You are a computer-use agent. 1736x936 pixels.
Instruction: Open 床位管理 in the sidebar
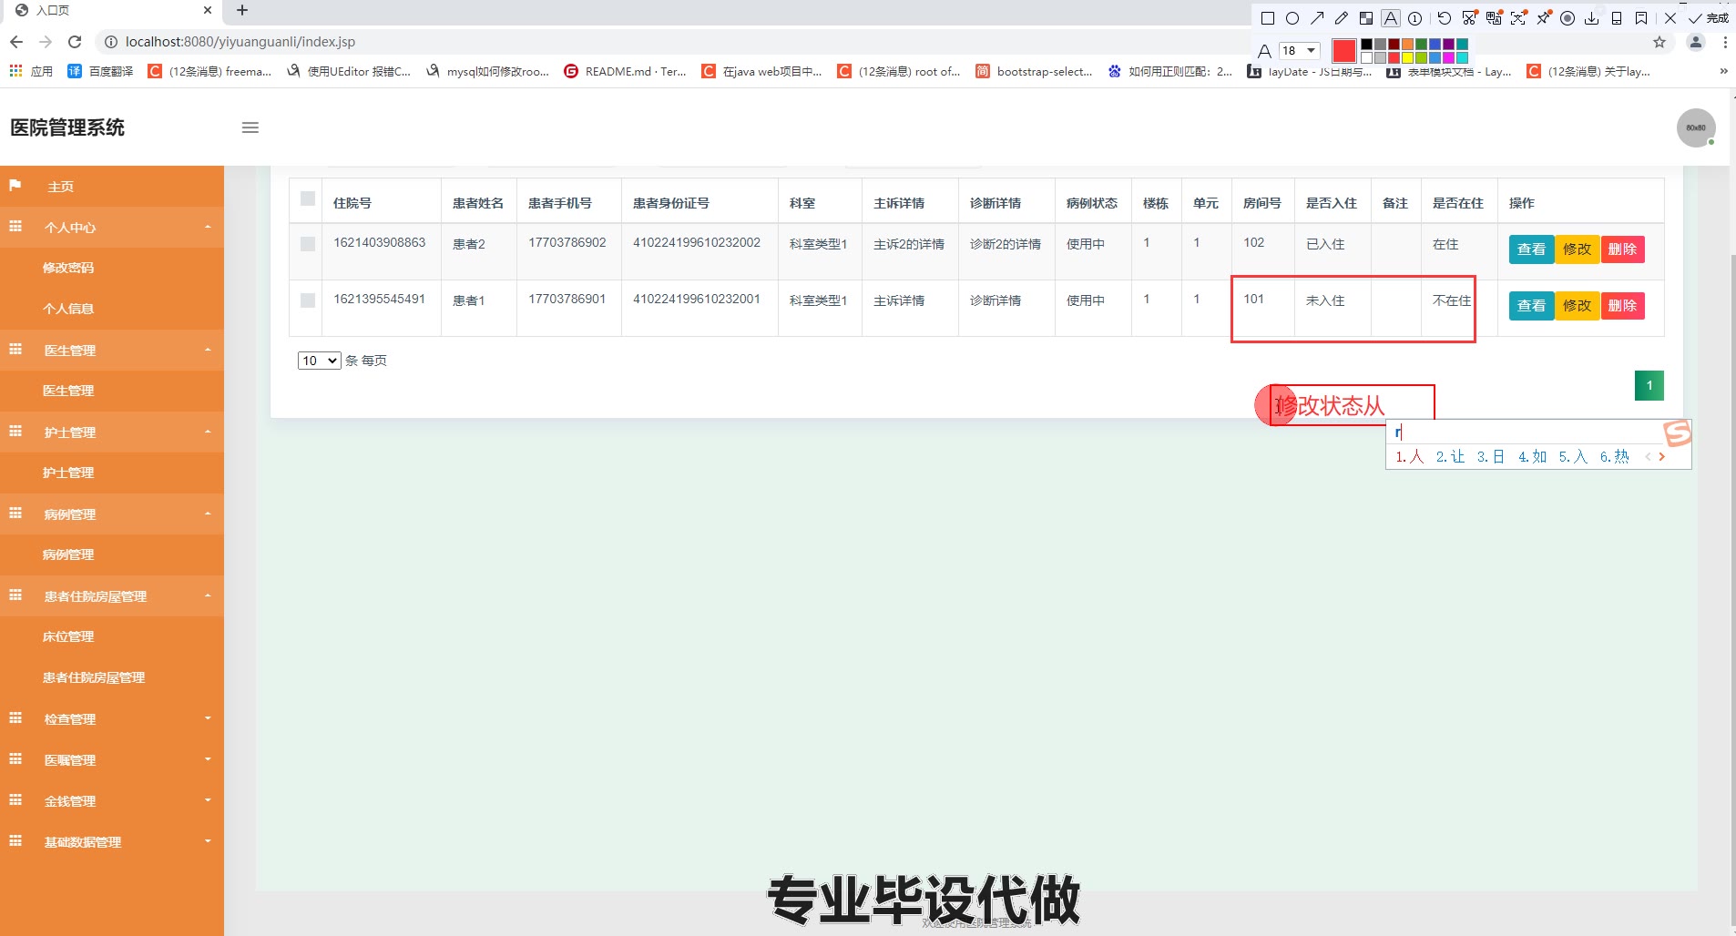[x=68, y=636]
